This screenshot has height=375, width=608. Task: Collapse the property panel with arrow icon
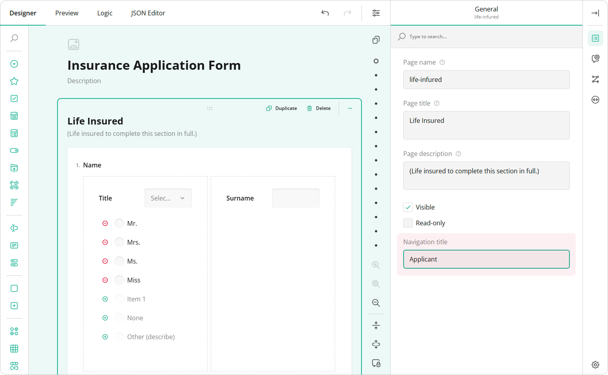click(x=595, y=13)
